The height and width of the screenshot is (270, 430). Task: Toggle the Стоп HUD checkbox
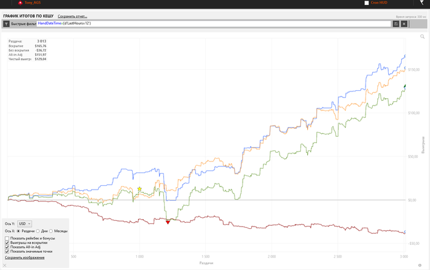(367, 2)
